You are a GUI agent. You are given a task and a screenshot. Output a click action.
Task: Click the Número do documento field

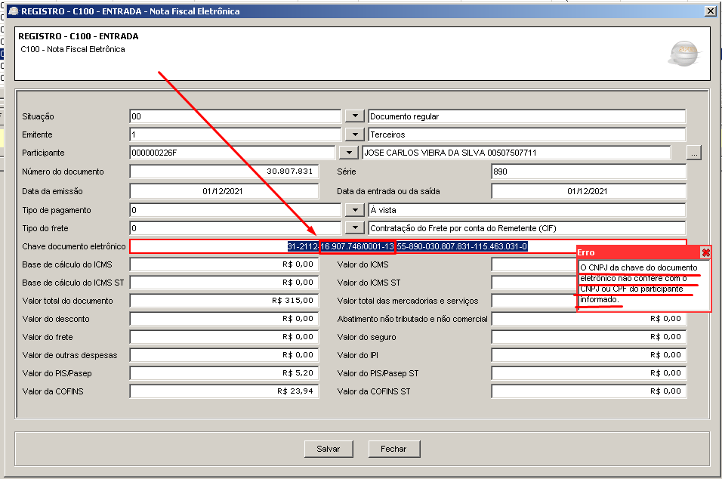coord(224,172)
